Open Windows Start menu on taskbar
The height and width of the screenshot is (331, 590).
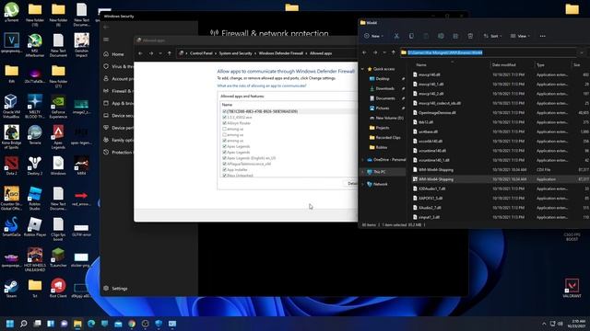coord(10,324)
